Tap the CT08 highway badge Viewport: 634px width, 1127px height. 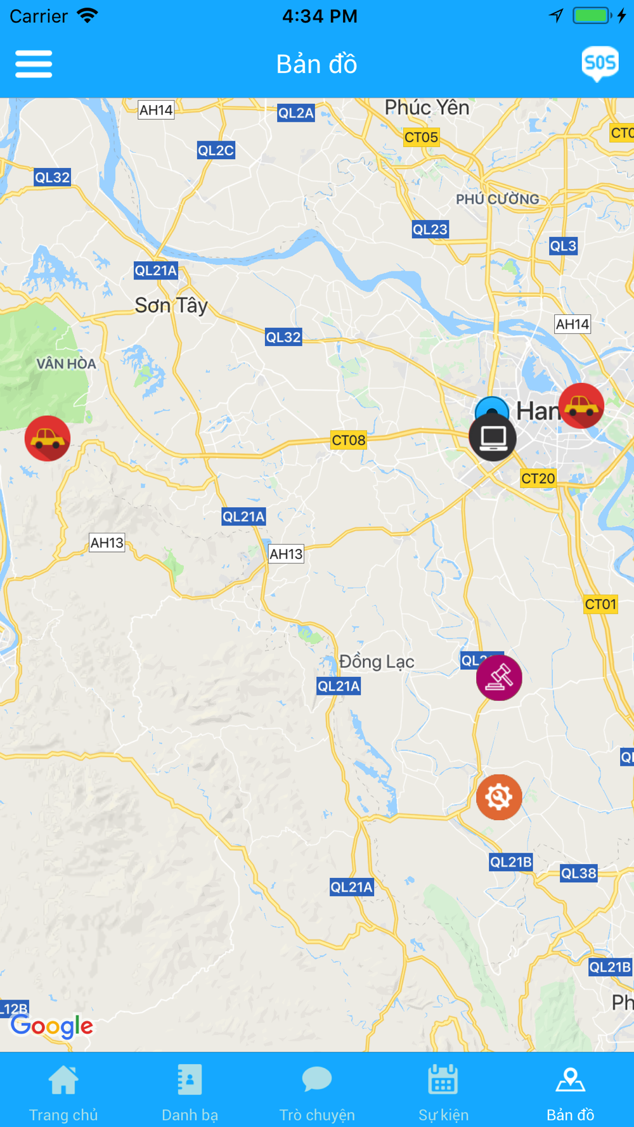pos(349,440)
